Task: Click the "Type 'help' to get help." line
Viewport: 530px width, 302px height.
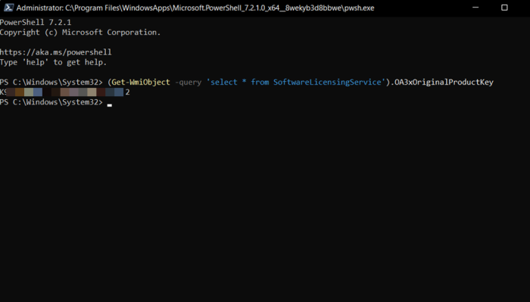Action: click(x=54, y=62)
